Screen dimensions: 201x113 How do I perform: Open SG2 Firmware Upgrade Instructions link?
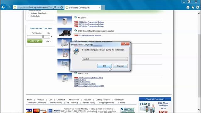click(89, 86)
